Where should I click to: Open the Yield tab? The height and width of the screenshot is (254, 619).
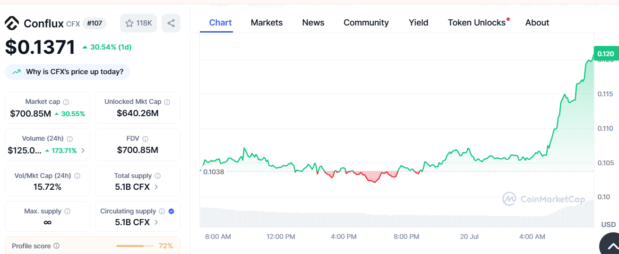pyautogui.click(x=419, y=23)
